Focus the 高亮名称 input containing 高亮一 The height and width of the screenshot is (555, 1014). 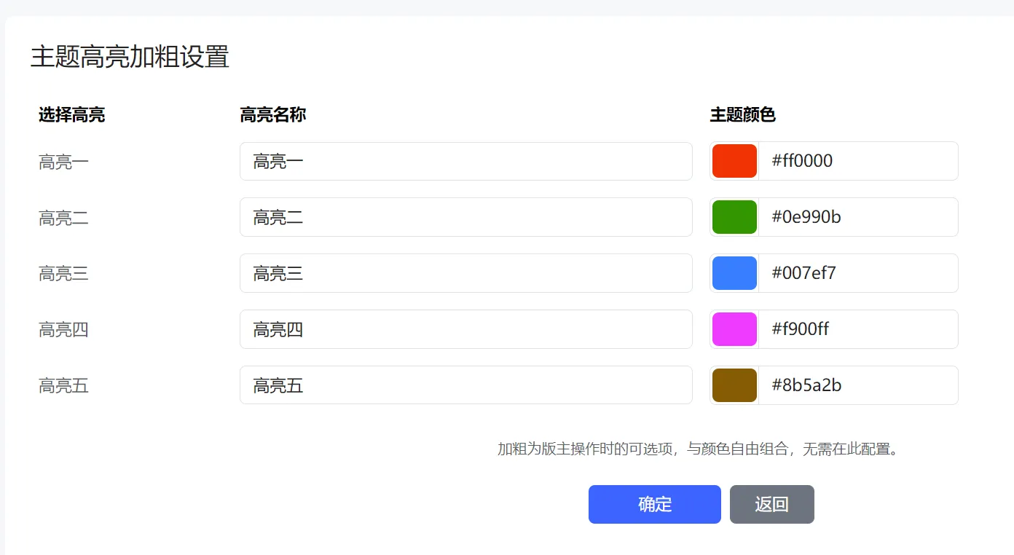[466, 161]
